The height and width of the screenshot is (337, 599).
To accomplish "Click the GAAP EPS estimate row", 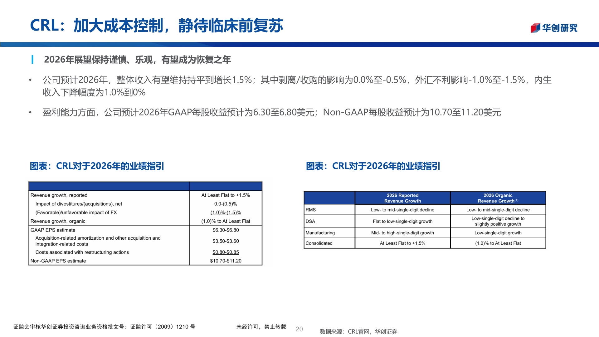I will pos(52,230).
